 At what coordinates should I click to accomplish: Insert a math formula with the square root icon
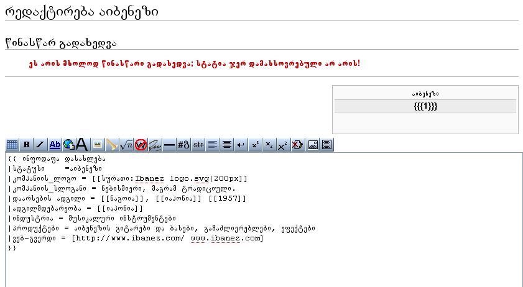[126, 145]
